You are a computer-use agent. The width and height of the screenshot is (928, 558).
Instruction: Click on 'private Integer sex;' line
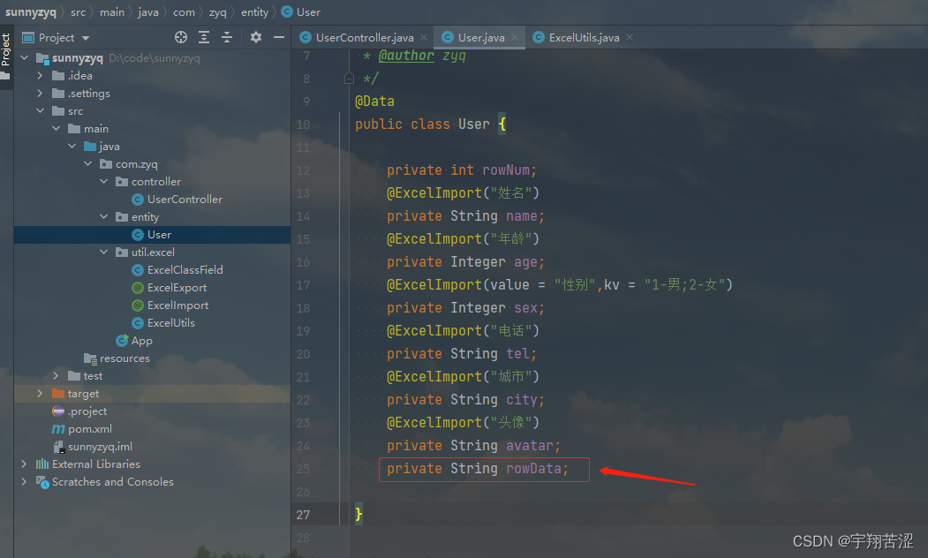[465, 308]
